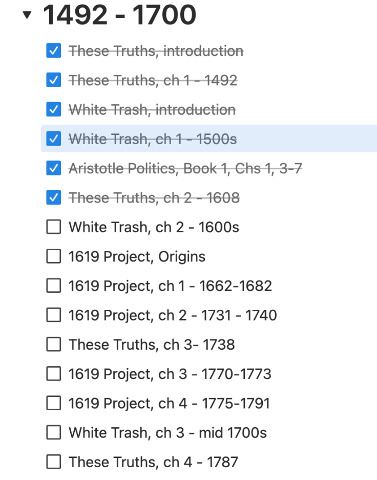Complete These Truths, ch 3- 1738 task
This screenshot has height=480, width=377.
click(54, 345)
